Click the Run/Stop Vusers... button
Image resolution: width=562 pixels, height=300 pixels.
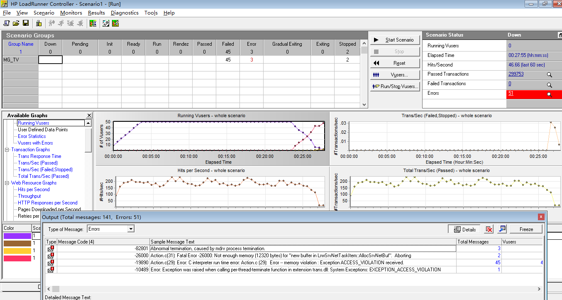tap(395, 86)
